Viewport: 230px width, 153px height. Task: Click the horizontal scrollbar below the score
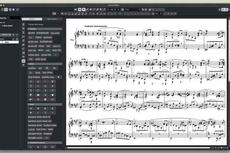click(x=138, y=148)
